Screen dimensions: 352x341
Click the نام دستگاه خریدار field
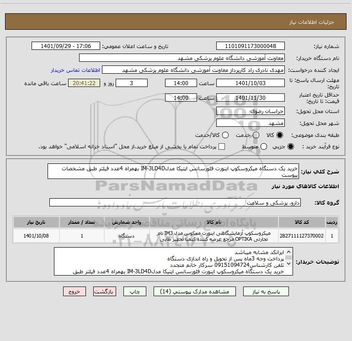click(182, 58)
